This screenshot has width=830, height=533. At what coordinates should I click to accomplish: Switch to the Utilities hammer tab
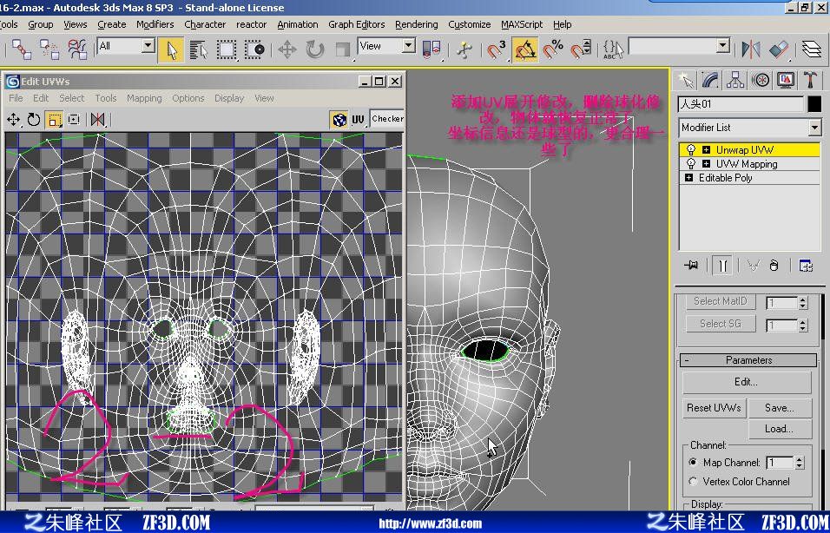pyautogui.click(x=810, y=80)
